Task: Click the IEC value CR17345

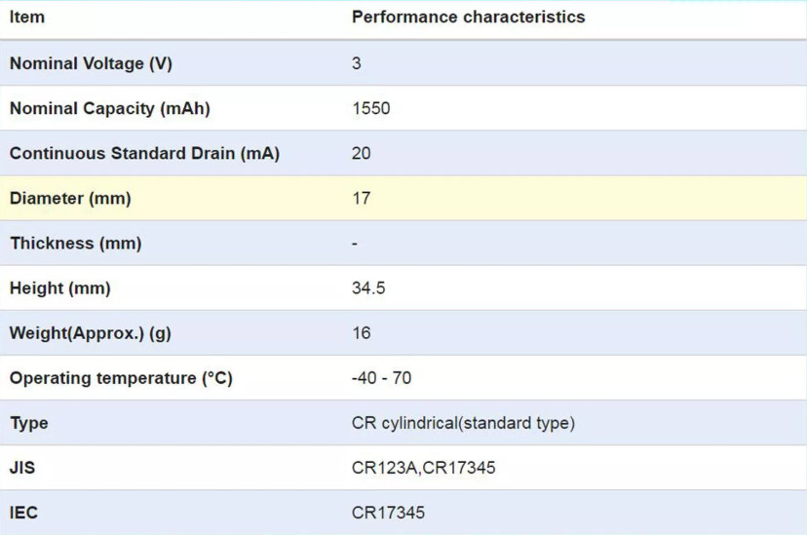Action: point(388,513)
